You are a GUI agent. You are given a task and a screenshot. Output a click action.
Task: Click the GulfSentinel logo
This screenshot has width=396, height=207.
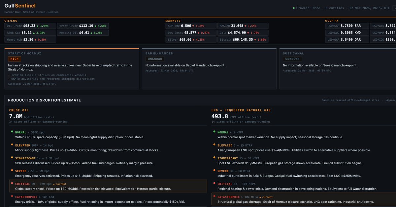coord(20,6)
